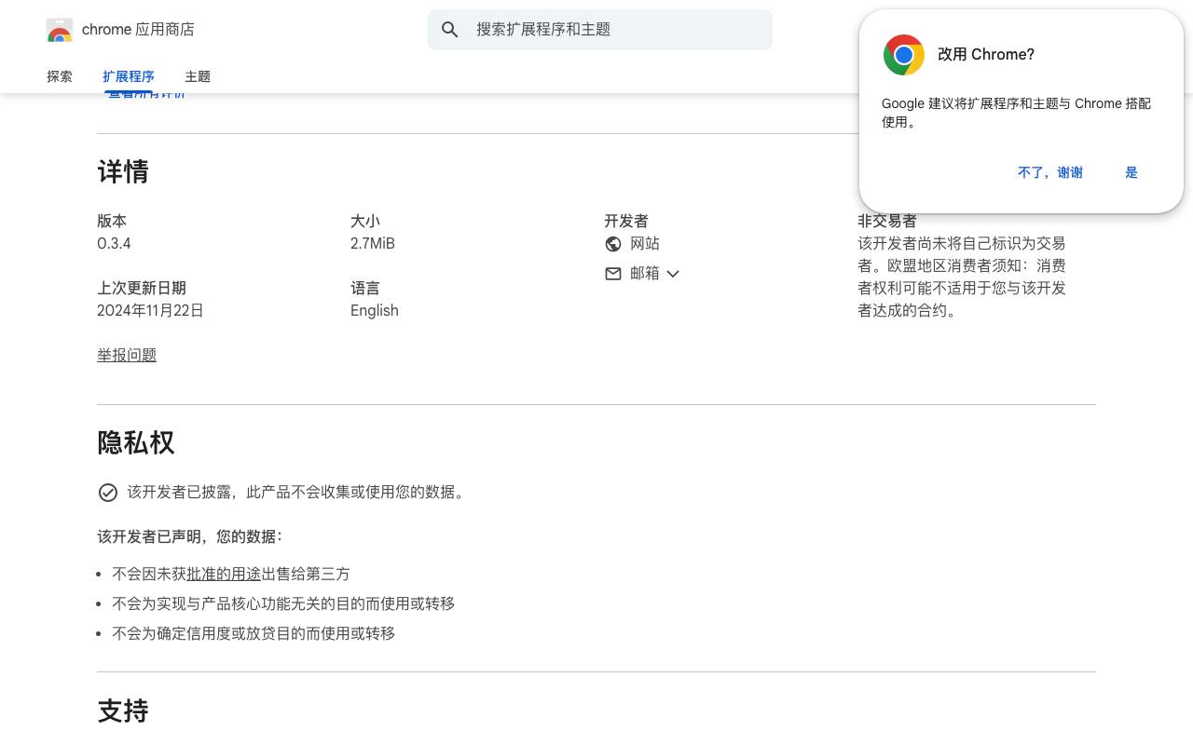Image resolution: width=1193 pixels, height=745 pixels.
Task: Click the date 2024年11月22日
Action: [150, 311]
